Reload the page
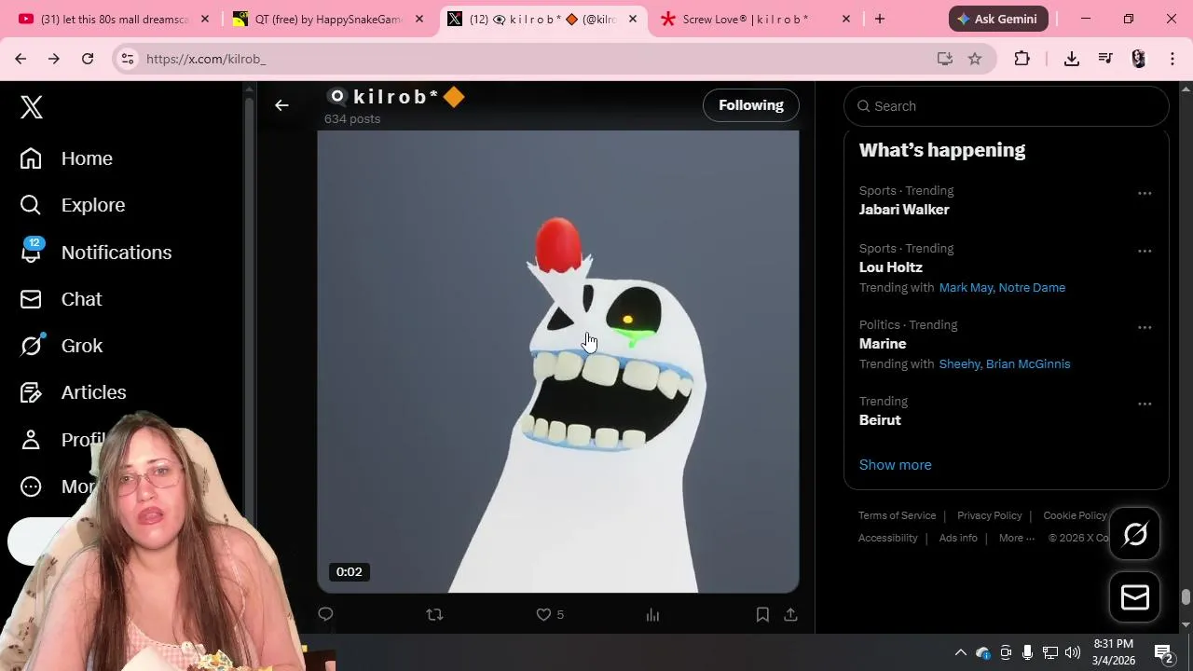This screenshot has width=1193, height=671. (88, 59)
